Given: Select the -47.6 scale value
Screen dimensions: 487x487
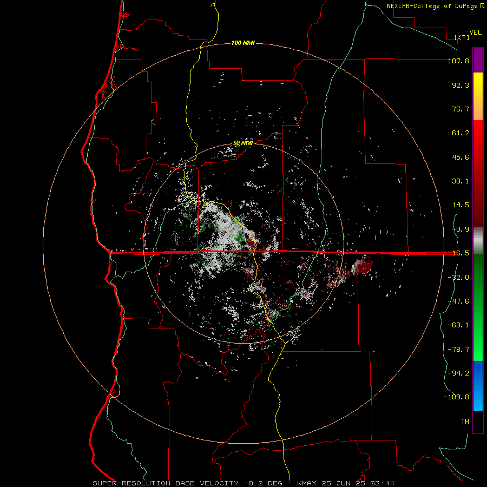Looking at the screenshot, I should pos(458,301).
